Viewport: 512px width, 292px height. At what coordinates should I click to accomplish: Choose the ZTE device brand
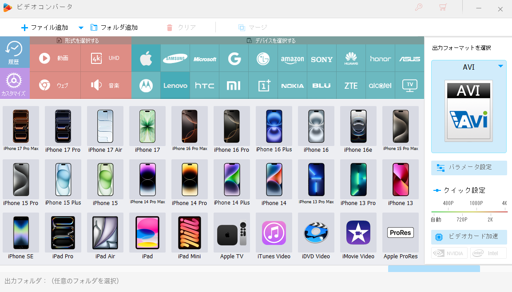tap(351, 86)
